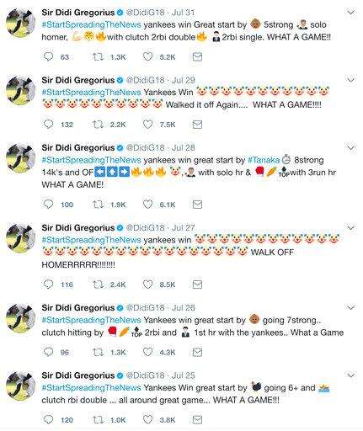Open the #Tanaka hashtag link
The height and width of the screenshot is (431, 363).
click(x=264, y=160)
